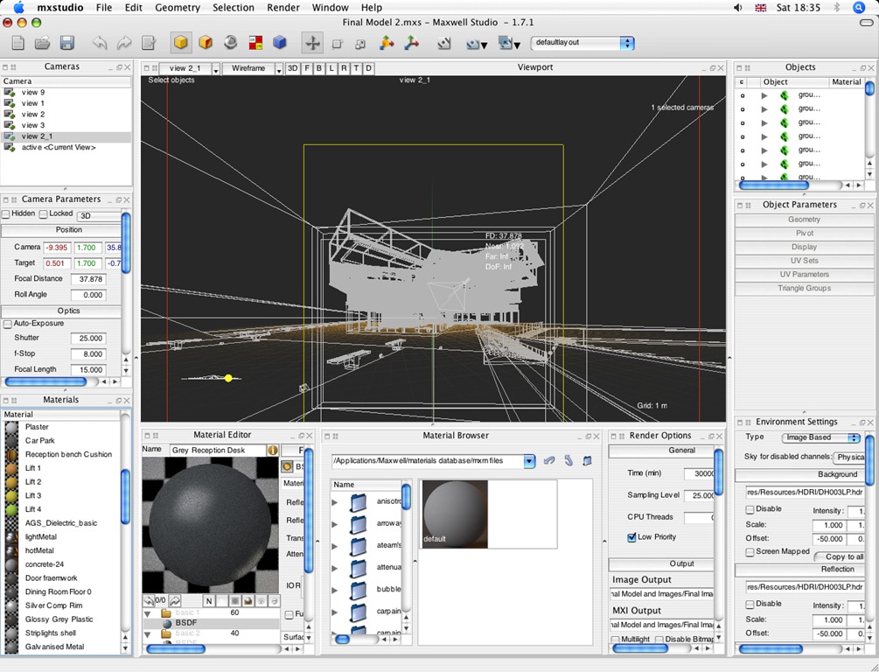Click the UV Sets section button

[x=804, y=261]
